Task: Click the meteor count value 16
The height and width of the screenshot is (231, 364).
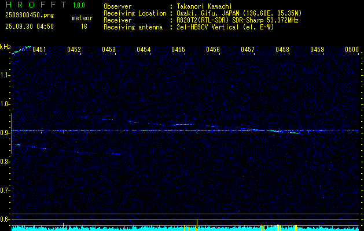Action: coord(84,27)
